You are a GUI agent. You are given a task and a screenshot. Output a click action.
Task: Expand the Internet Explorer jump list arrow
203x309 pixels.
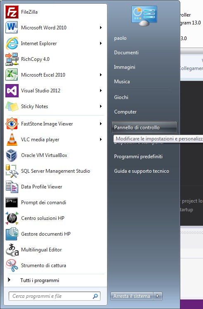(x=101, y=43)
